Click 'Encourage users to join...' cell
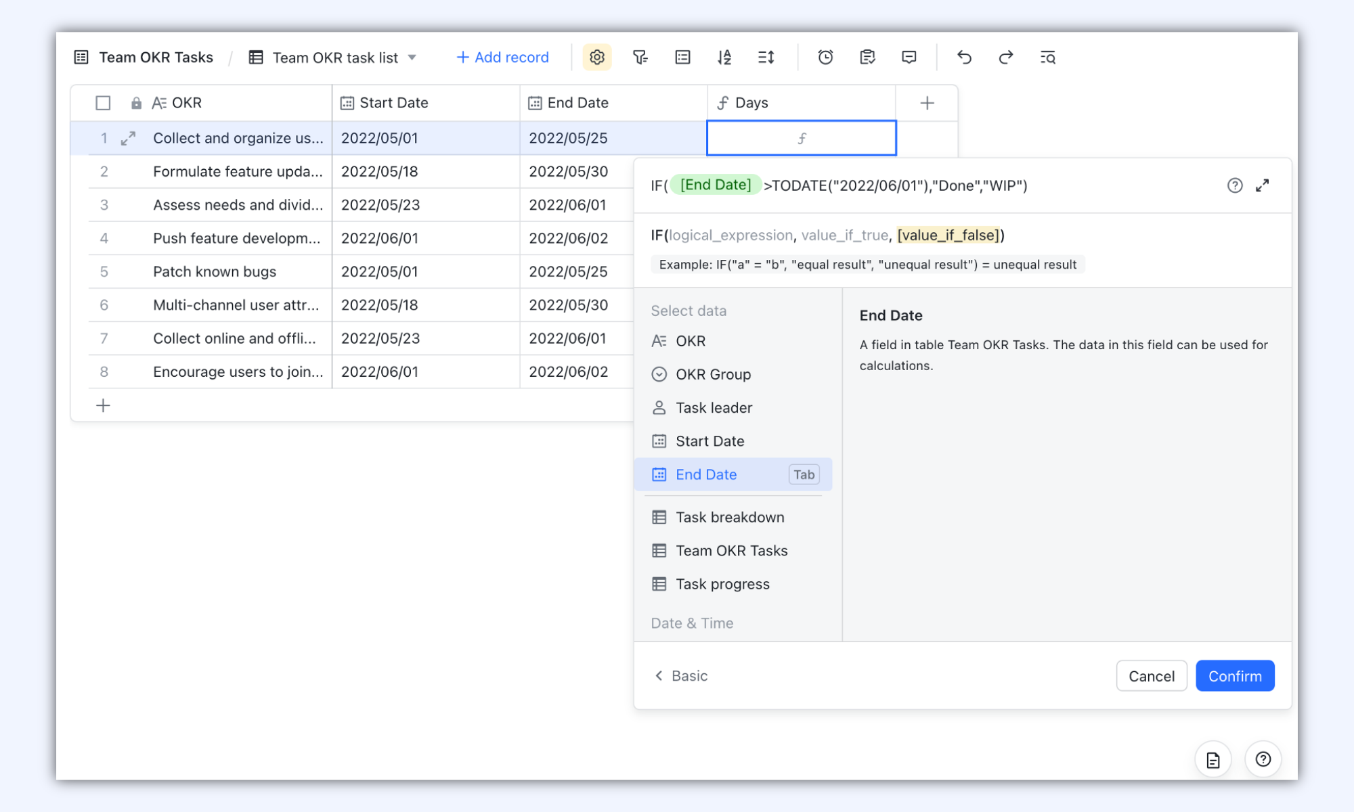The height and width of the screenshot is (812, 1354). 238,371
